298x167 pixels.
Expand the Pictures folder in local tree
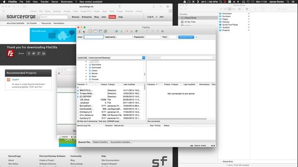[86, 79]
